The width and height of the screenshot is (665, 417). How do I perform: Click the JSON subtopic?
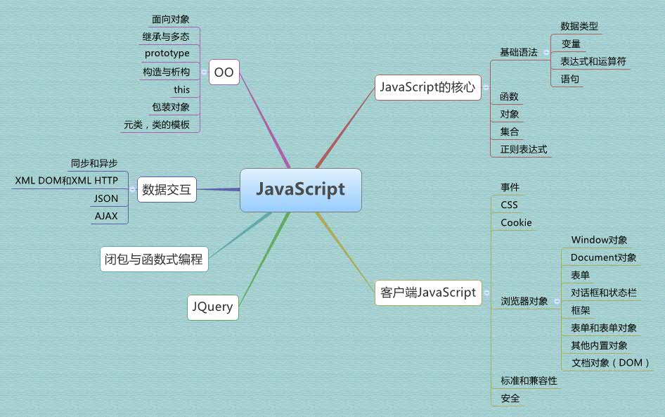pos(106,198)
